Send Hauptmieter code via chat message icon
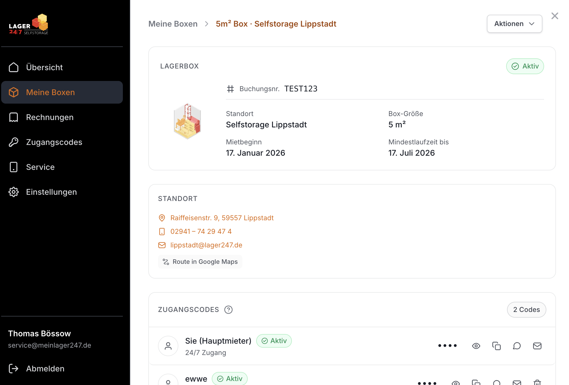Screen dimensions: 569x385 [x=517, y=346]
